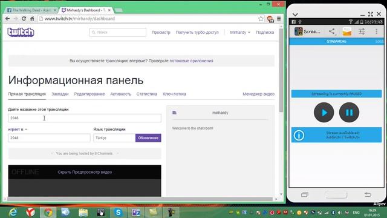Tap the phone home button
This screenshot has width=387, height=218.
tap(336, 195)
